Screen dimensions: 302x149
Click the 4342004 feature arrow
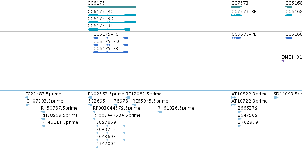point(97,147)
